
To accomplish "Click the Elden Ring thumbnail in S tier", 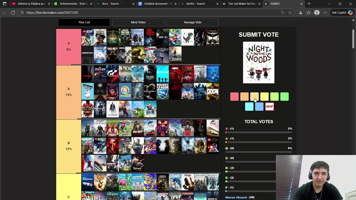I will (113, 37).
